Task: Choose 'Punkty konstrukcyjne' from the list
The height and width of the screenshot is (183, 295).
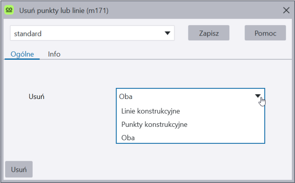Action: click(x=154, y=124)
